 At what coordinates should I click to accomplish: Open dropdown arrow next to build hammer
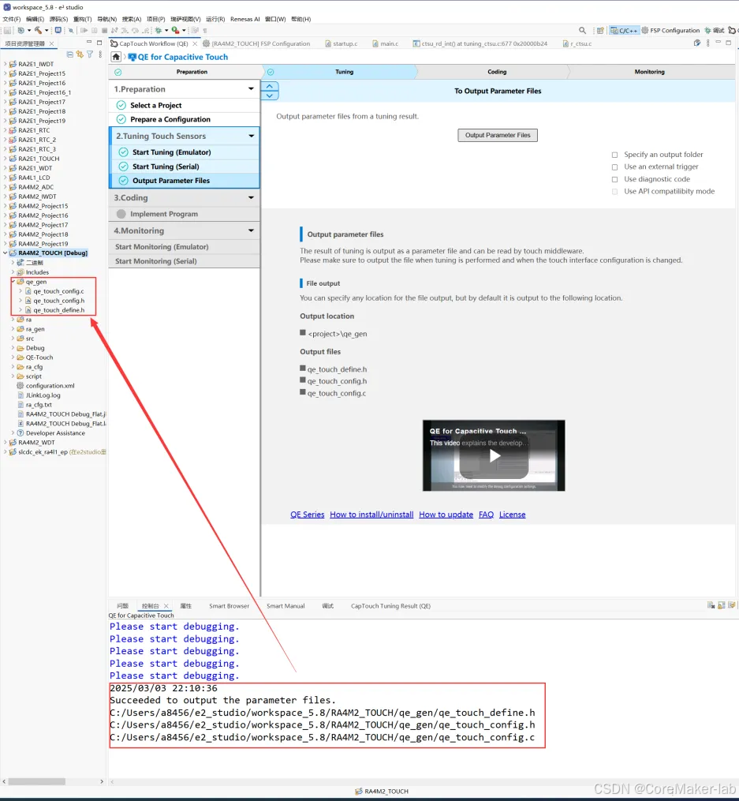(x=47, y=30)
